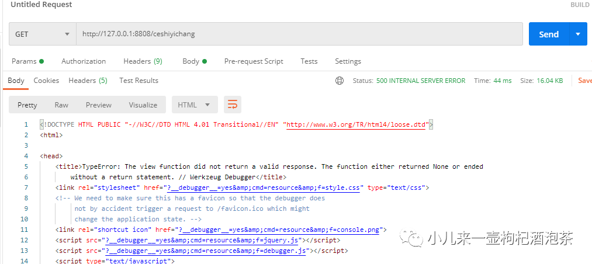592x264 pixels.
Task: Open the request Body tab
Action: [x=195, y=61]
